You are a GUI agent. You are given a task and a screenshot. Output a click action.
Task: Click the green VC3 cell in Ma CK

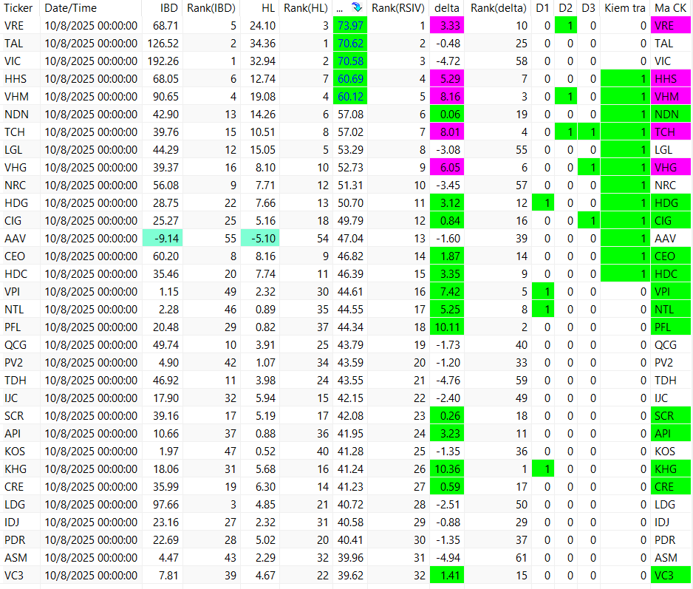pyautogui.click(x=670, y=575)
